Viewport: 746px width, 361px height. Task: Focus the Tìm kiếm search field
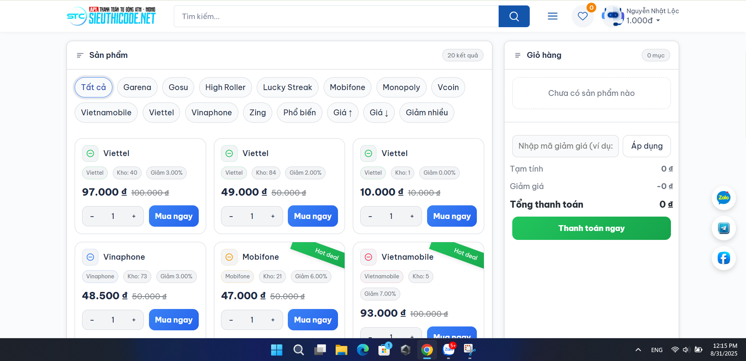click(336, 16)
